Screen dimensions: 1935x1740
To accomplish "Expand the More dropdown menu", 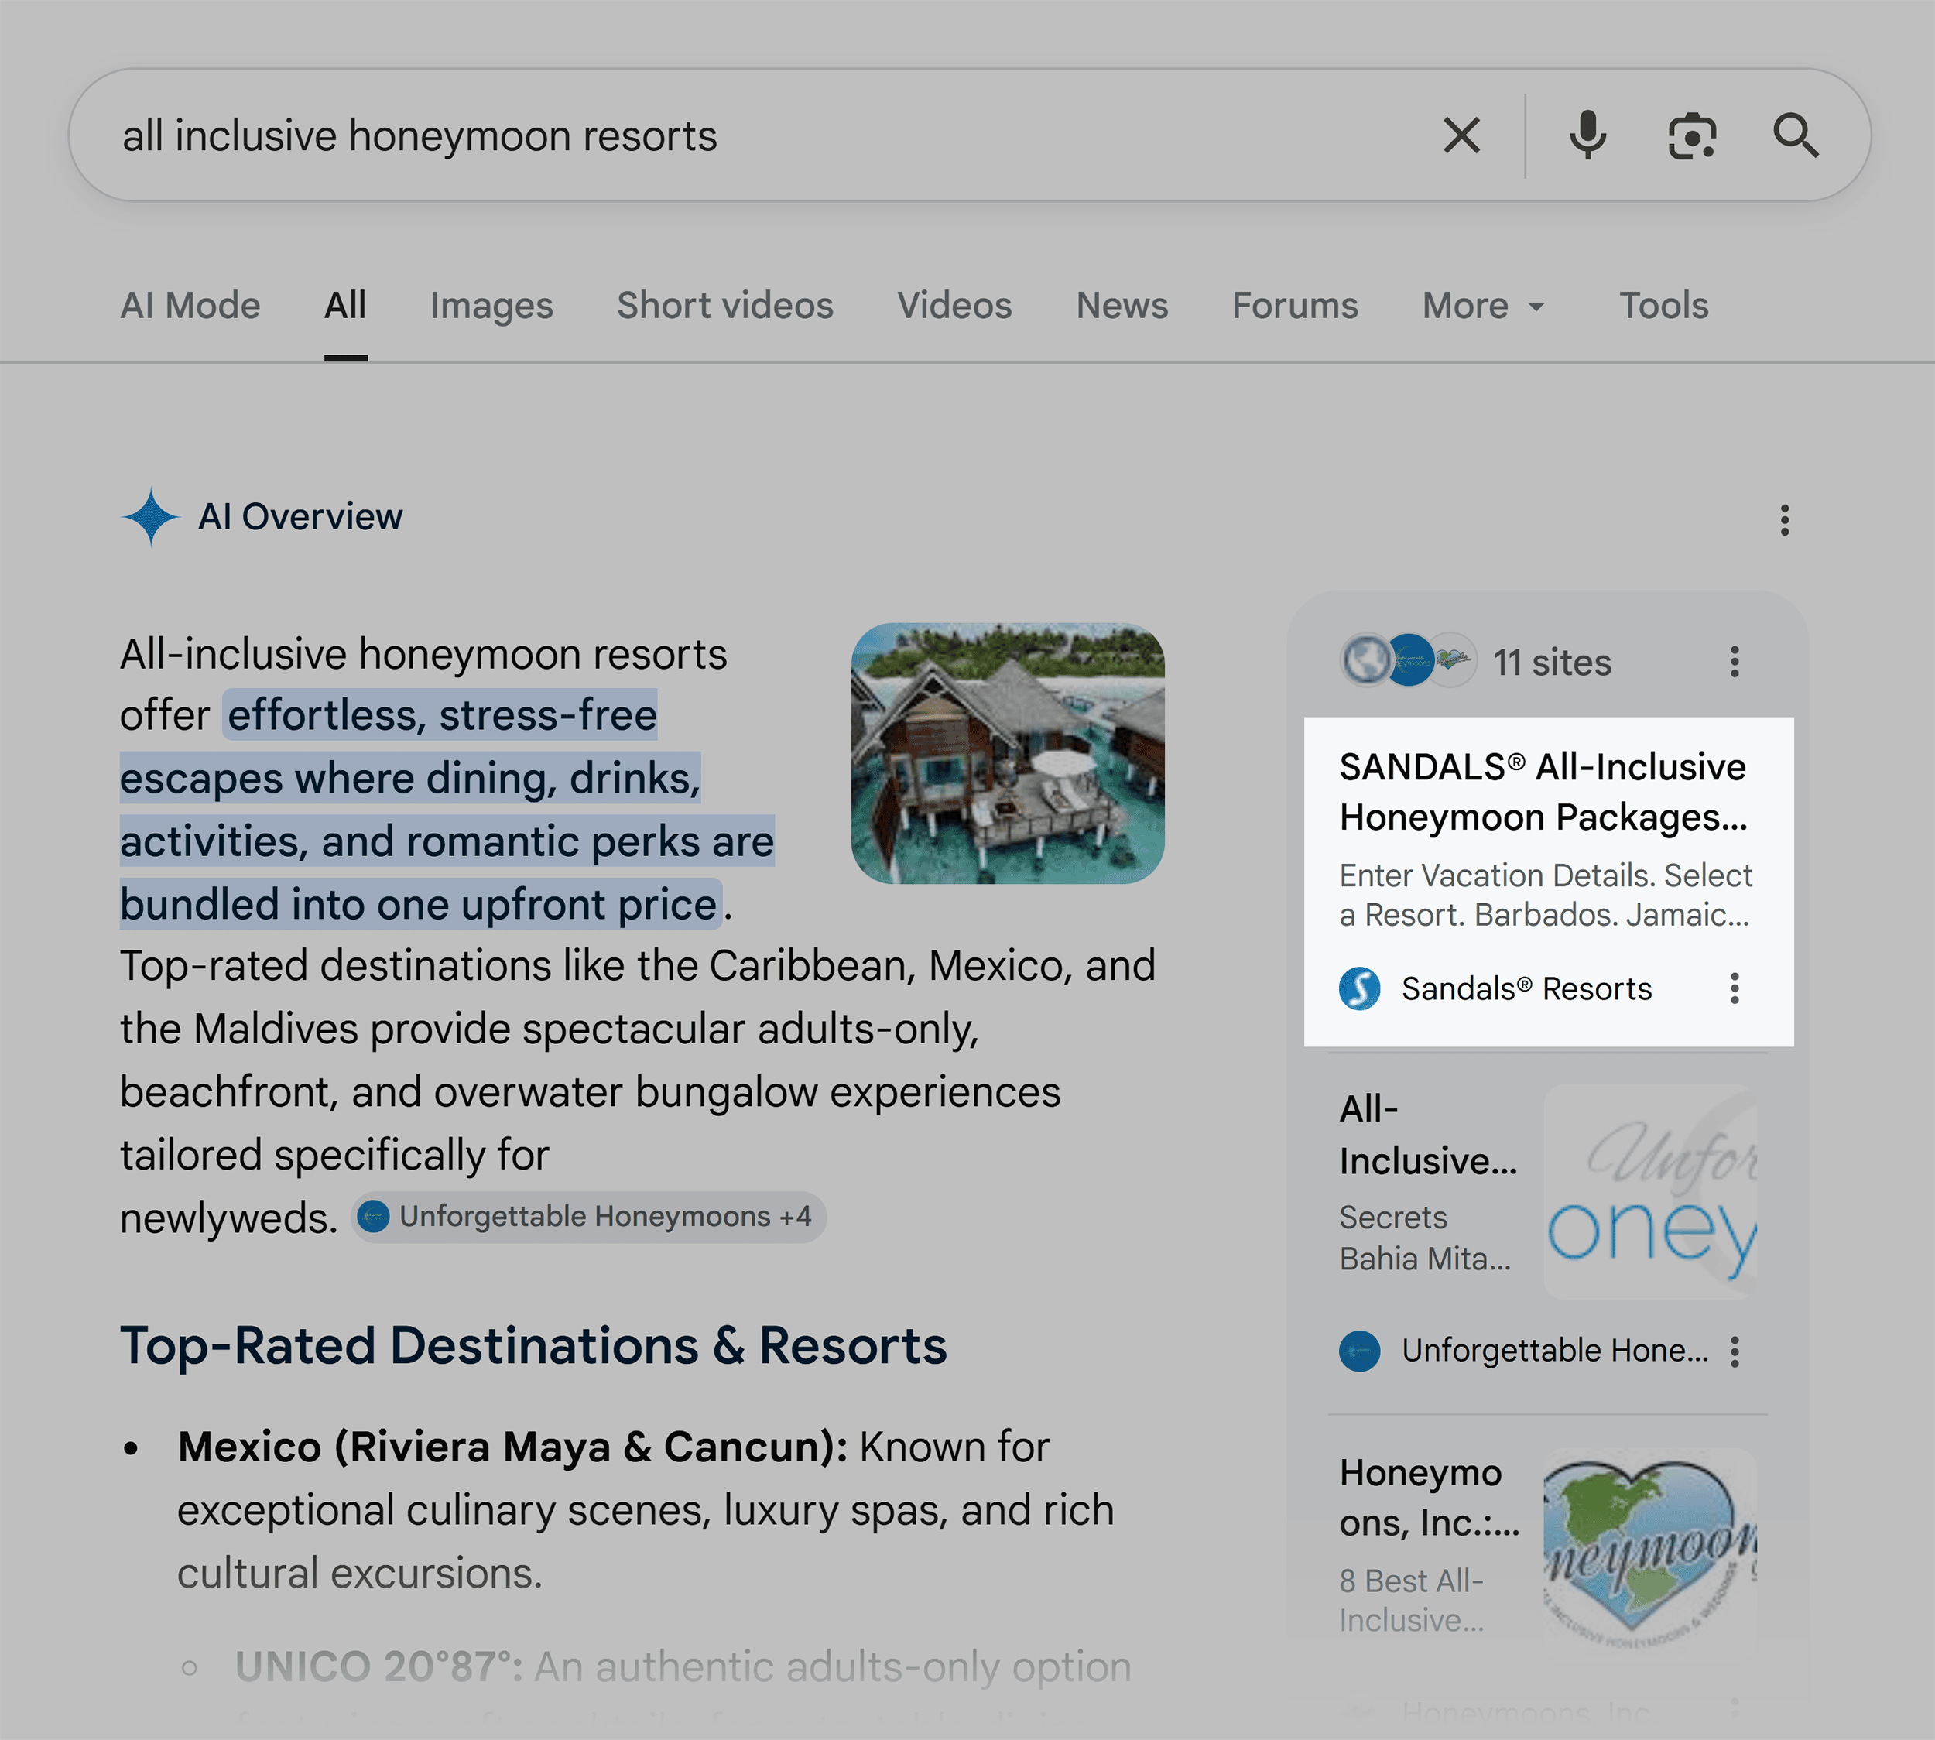I will [1483, 306].
